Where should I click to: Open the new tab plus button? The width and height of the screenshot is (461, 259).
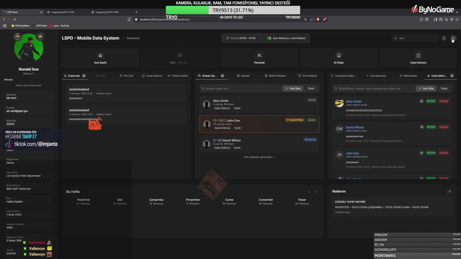tap(136, 12)
